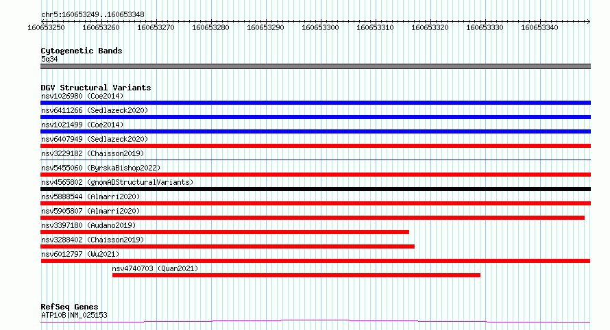The image size is (610, 330).
Task: Select the black bar for nsv4565802
Action: coord(315,189)
